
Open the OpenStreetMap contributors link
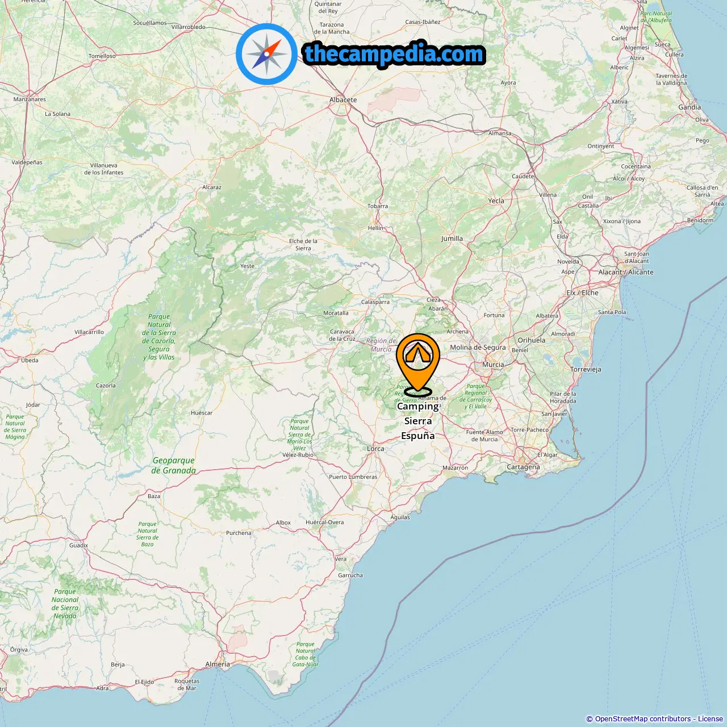click(x=643, y=719)
